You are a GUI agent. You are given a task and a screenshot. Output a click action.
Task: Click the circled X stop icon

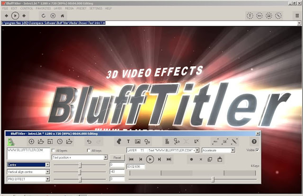(x=53, y=16)
